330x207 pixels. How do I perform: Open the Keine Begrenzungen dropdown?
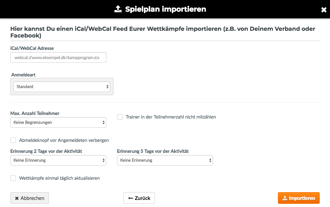point(58,122)
